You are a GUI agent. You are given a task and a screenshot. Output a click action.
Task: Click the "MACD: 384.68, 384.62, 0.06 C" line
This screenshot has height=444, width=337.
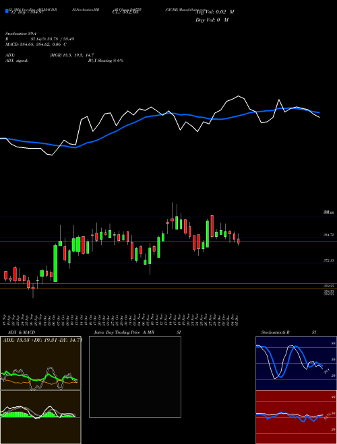tap(36, 44)
